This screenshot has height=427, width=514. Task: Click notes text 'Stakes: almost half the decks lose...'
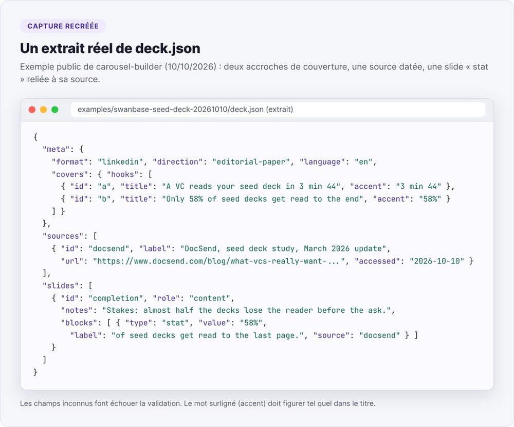coord(247,311)
